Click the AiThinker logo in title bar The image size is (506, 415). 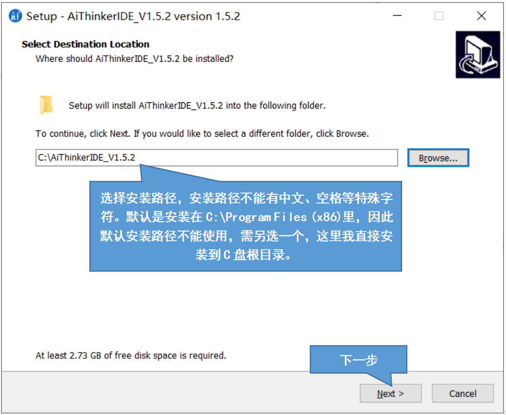pyautogui.click(x=15, y=16)
